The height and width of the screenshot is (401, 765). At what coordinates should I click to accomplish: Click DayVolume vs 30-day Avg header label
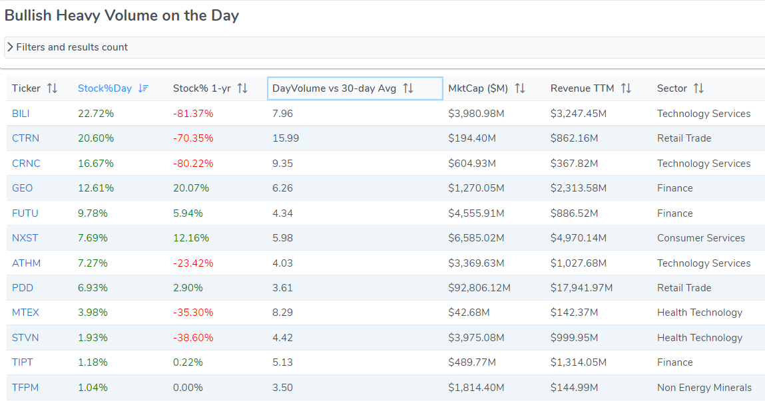(x=334, y=88)
